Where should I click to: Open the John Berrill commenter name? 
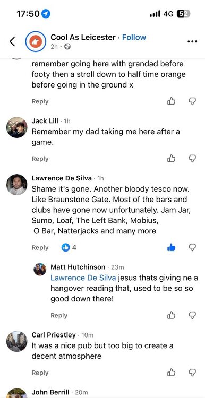[50, 392]
